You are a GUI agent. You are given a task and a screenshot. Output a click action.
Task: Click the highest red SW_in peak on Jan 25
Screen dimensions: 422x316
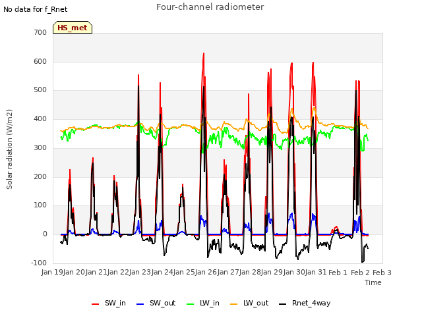(204, 54)
